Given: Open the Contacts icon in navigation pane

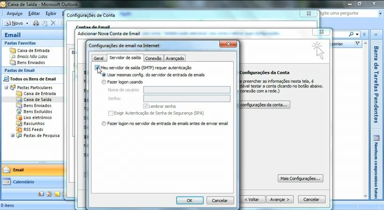Looking at the screenshot, I should pos(41,194).
